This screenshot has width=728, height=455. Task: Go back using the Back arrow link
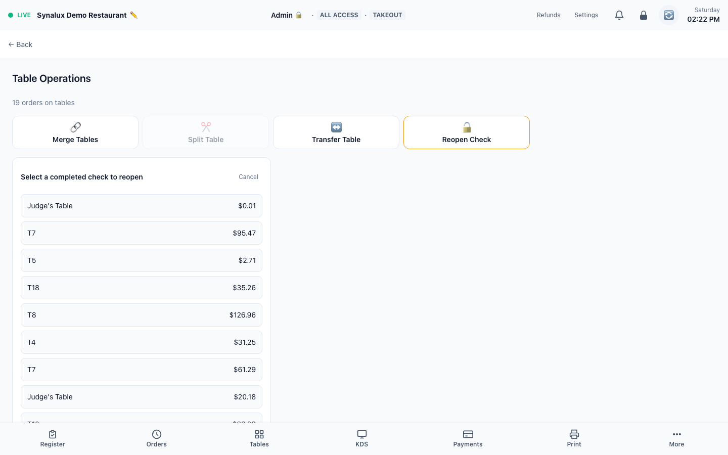[x=20, y=44]
